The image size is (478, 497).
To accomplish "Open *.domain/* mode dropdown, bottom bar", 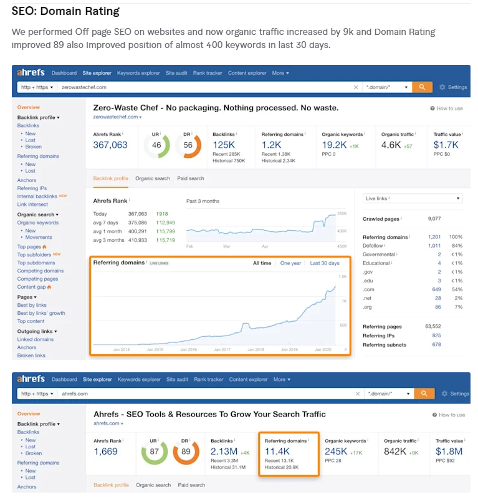I will (389, 393).
